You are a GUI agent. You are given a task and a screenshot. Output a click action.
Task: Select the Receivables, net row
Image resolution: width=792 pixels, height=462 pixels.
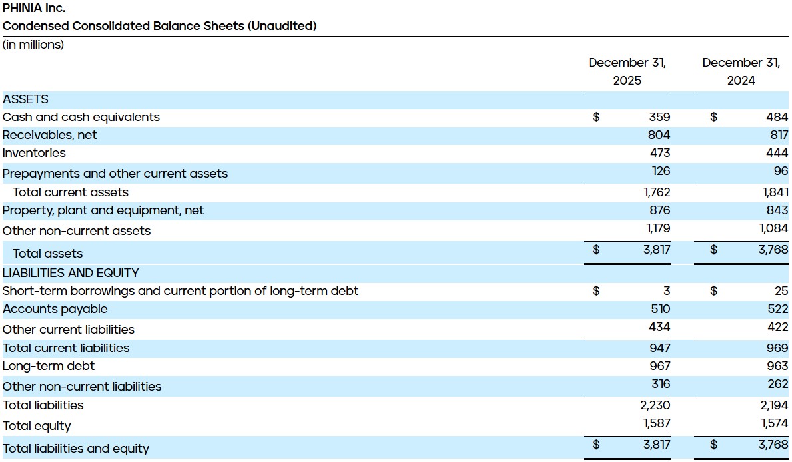coord(49,134)
